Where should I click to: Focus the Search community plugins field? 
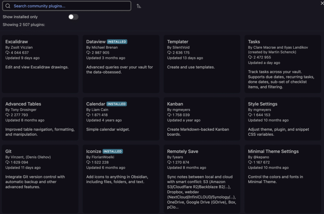click(x=66, y=6)
